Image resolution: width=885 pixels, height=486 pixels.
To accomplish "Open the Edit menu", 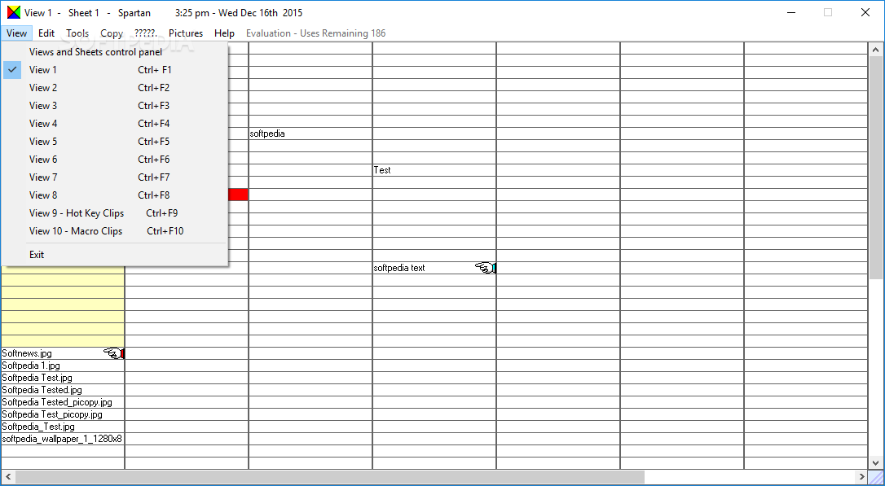I will click(46, 33).
